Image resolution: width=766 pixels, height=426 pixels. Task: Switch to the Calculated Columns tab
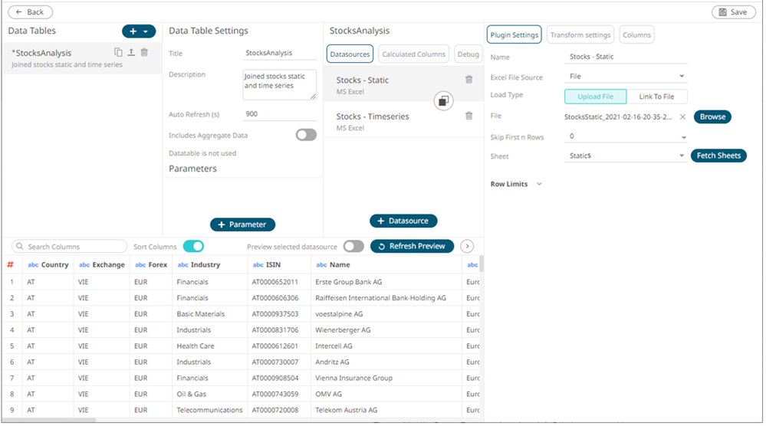414,54
